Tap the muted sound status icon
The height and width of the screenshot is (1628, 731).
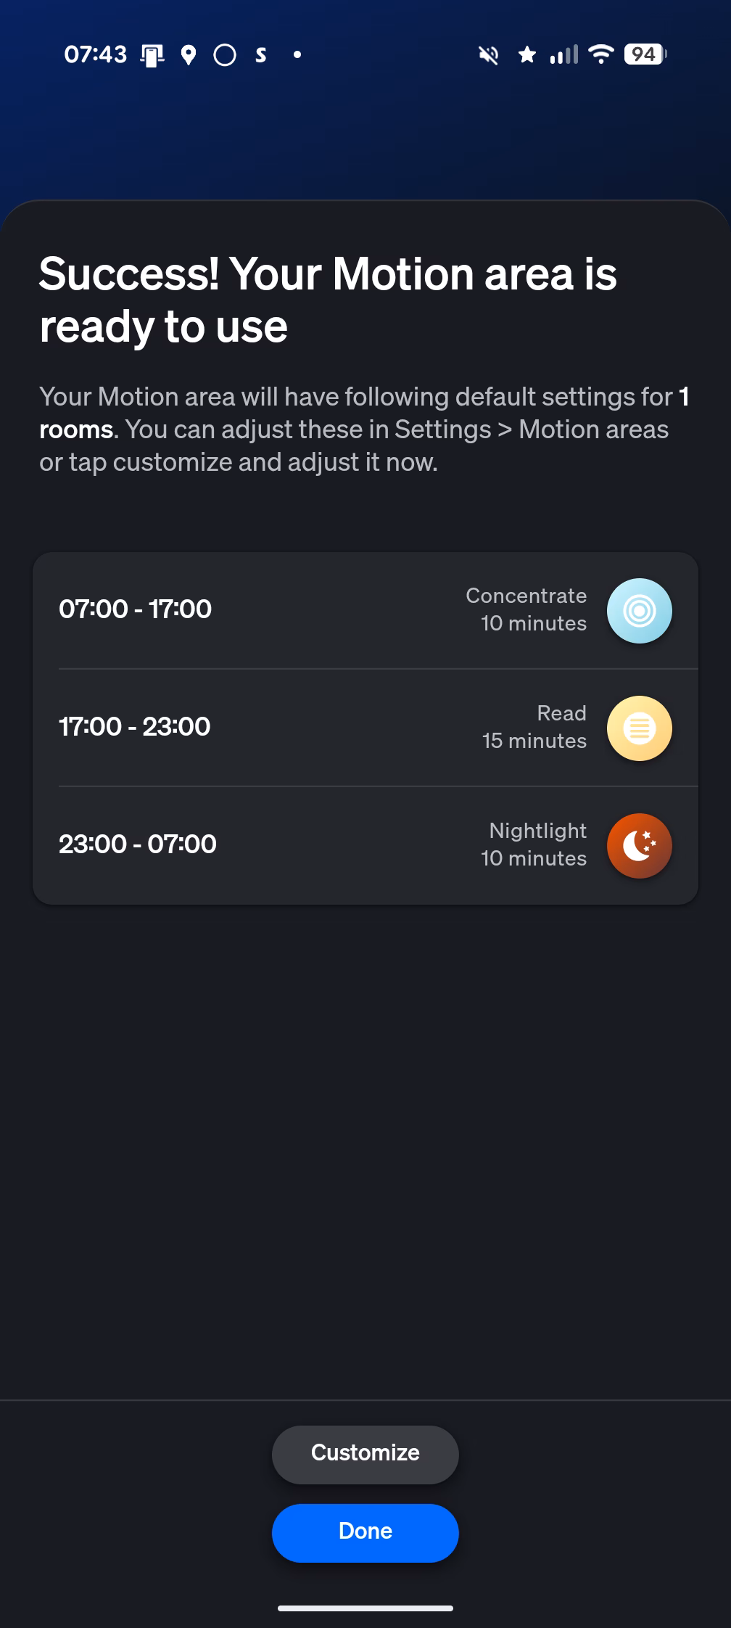[x=489, y=54]
